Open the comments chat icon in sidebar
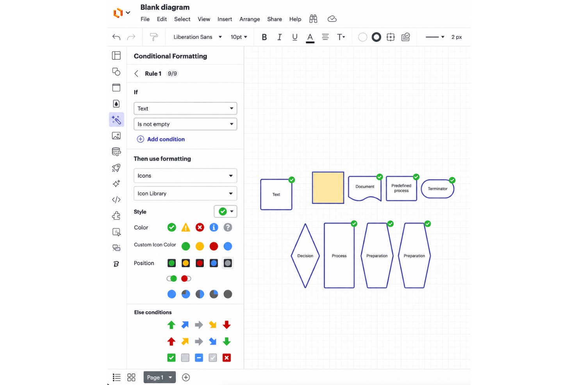 (116, 248)
